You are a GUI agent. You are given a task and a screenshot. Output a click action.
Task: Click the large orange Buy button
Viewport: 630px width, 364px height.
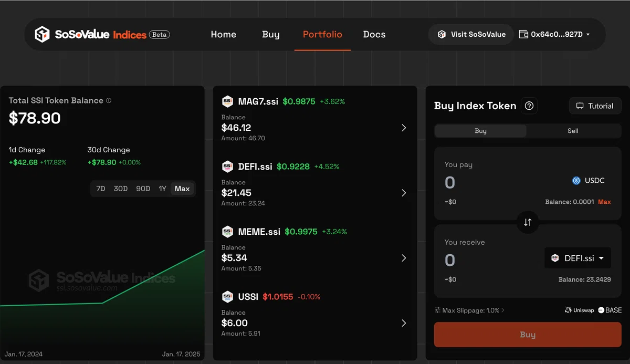(x=528, y=335)
